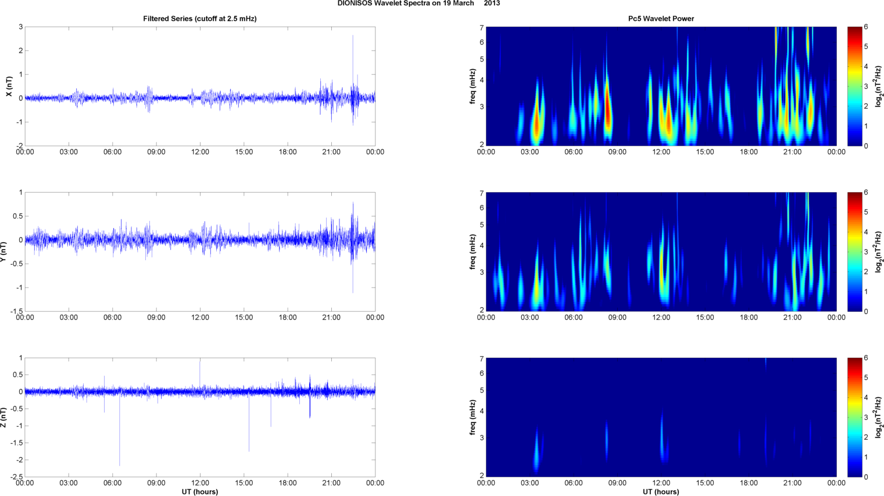This screenshot has width=884, height=496.
Task: Click the 21:00 tick under the X series plot
Action: (x=331, y=152)
